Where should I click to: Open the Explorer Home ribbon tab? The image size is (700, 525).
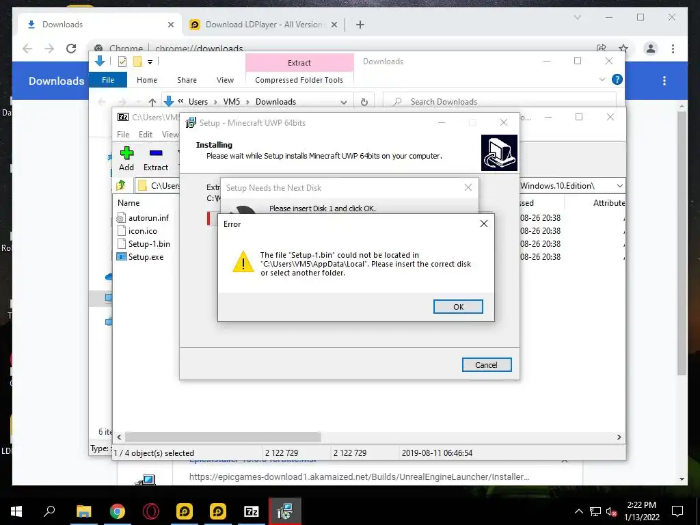[147, 80]
